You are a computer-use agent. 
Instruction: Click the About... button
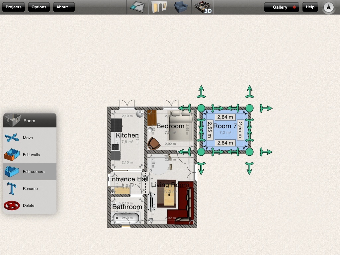click(64, 7)
